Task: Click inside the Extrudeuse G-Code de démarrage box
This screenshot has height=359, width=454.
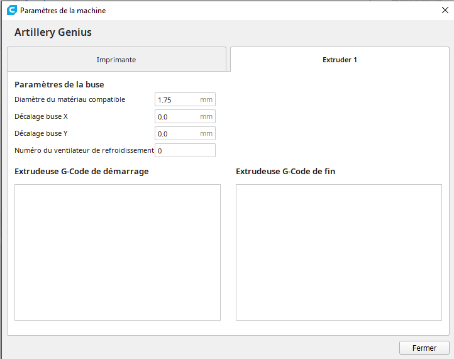Action: click(118, 253)
